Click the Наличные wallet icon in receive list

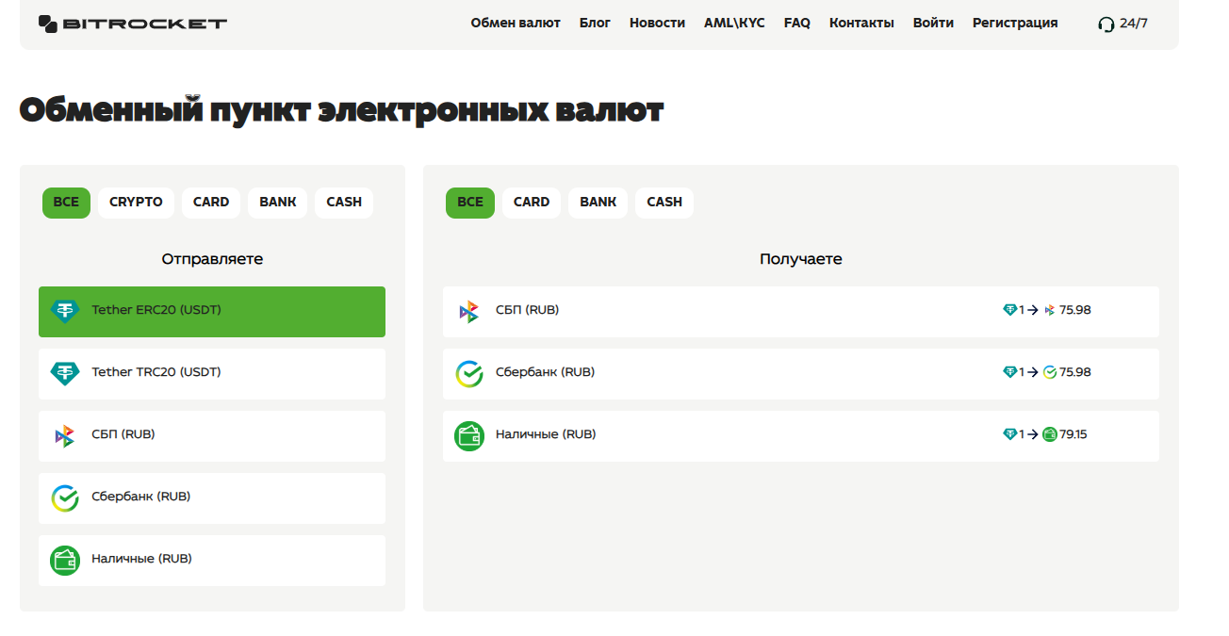(x=469, y=435)
